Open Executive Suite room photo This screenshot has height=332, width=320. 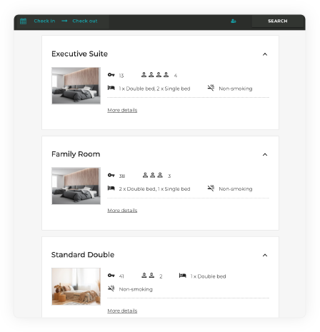76,86
